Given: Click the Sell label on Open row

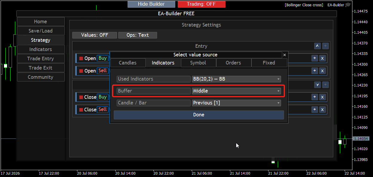Looking at the screenshot, I should click(x=102, y=71).
